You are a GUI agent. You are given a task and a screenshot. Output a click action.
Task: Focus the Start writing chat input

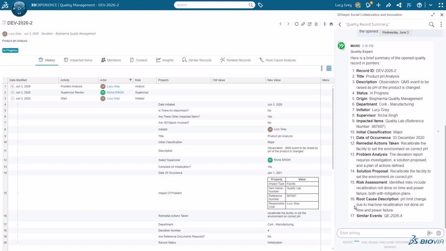382,233
